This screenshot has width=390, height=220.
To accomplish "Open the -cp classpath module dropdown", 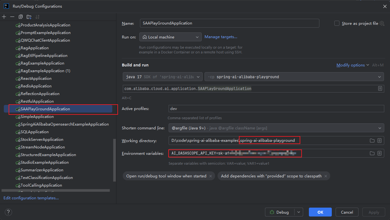I will point(294,77).
